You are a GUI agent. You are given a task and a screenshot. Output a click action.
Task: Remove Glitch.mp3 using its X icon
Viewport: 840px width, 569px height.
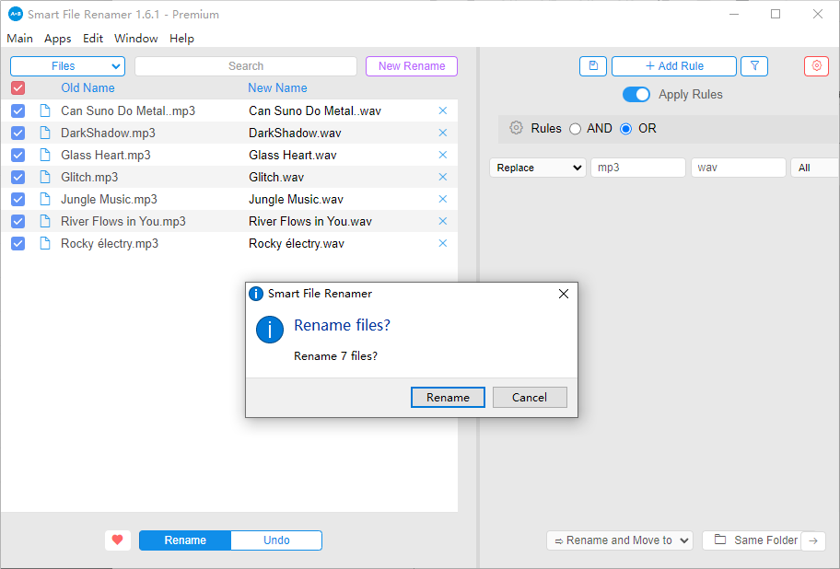[443, 177]
